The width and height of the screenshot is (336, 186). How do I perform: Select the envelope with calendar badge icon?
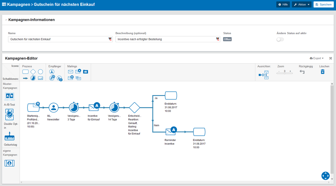(71, 78)
